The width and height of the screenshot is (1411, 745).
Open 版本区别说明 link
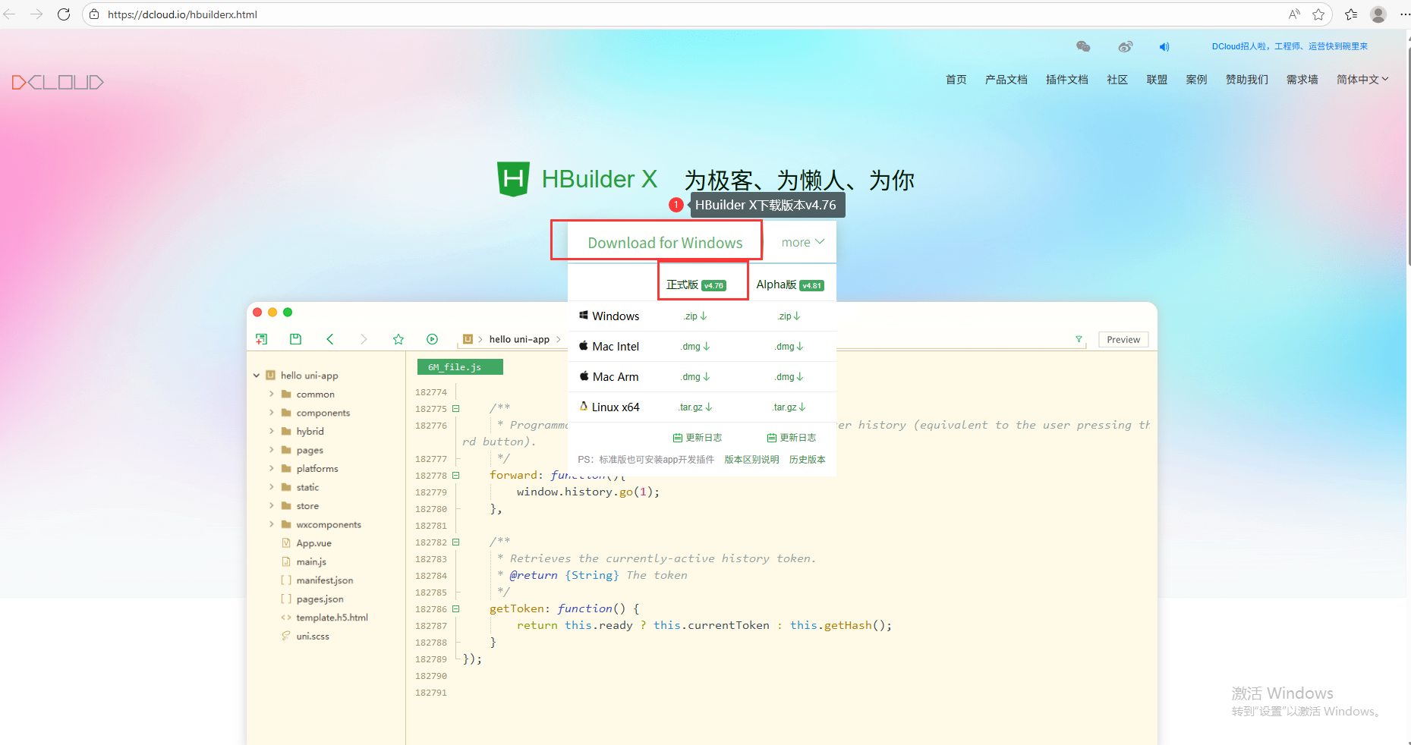[x=751, y=460]
